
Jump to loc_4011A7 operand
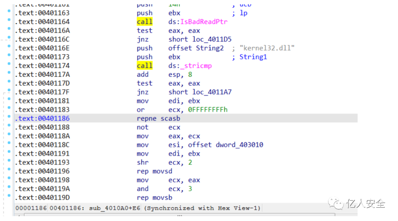point(212,92)
